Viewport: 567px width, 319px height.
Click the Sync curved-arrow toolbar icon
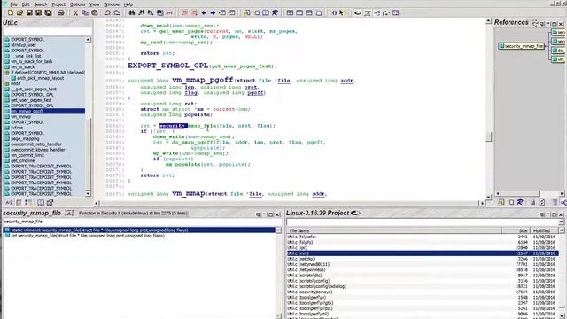point(358,12)
